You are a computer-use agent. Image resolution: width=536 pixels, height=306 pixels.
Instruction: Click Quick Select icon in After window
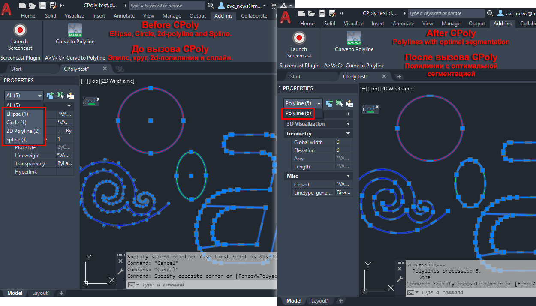tap(350, 103)
